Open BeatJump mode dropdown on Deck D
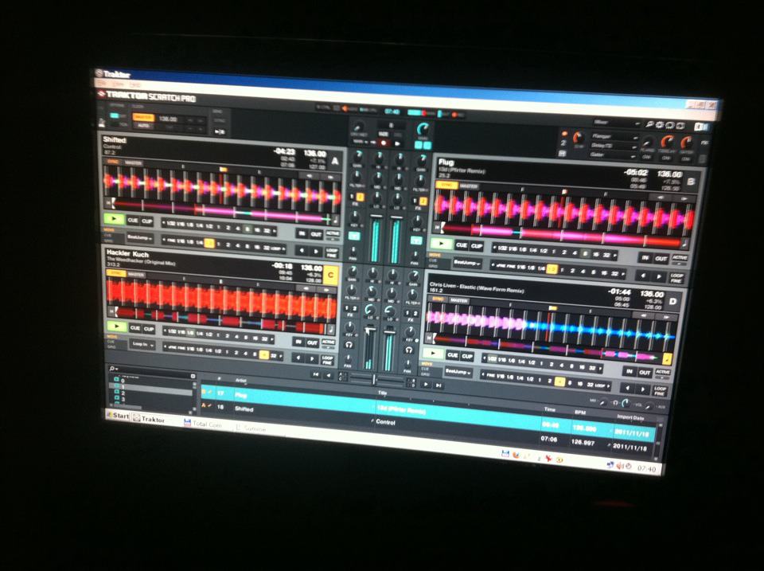Viewport: 764px width, 571px height. (x=458, y=372)
